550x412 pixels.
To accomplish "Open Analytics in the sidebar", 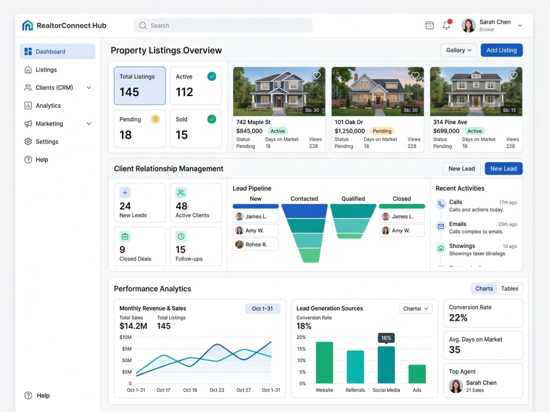I will [58, 105].
